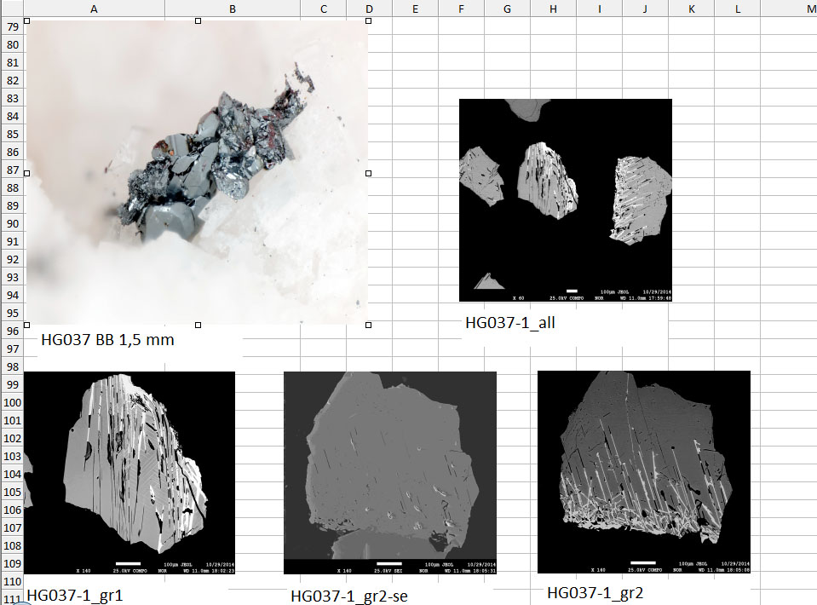The width and height of the screenshot is (817, 605).
Task: Select column B header
Action: pyautogui.click(x=233, y=9)
